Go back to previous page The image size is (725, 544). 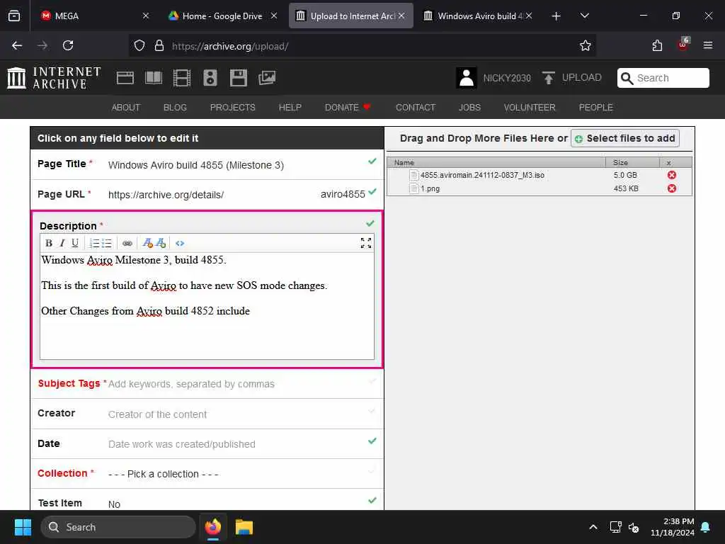(x=17, y=45)
